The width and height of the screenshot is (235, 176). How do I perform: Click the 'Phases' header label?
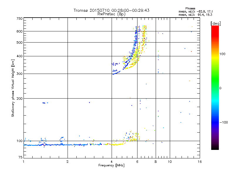pos(190,9)
